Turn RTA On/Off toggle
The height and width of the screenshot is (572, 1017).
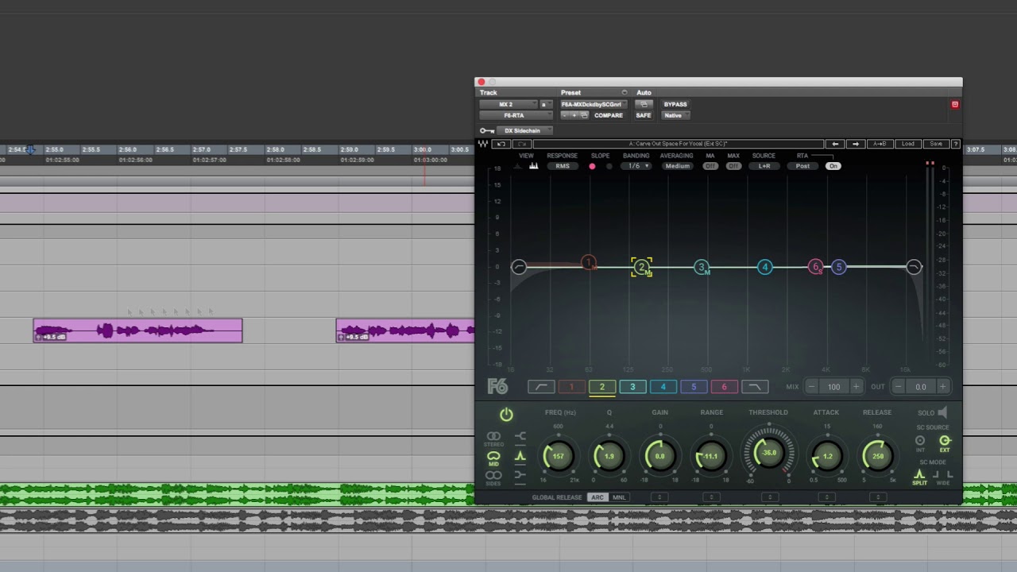[833, 166]
